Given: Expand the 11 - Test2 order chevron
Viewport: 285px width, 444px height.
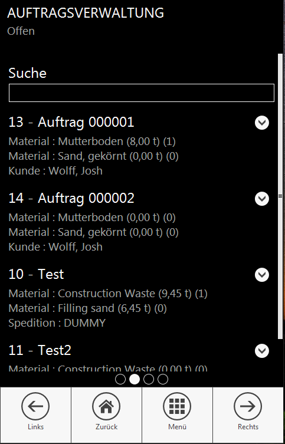Looking at the screenshot, I should pyautogui.click(x=262, y=351).
